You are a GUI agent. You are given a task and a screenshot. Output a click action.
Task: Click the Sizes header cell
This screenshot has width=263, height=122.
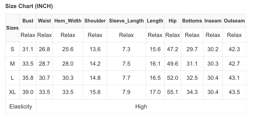point(12,28)
